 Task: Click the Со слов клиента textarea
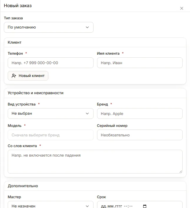(x=95, y=162)
